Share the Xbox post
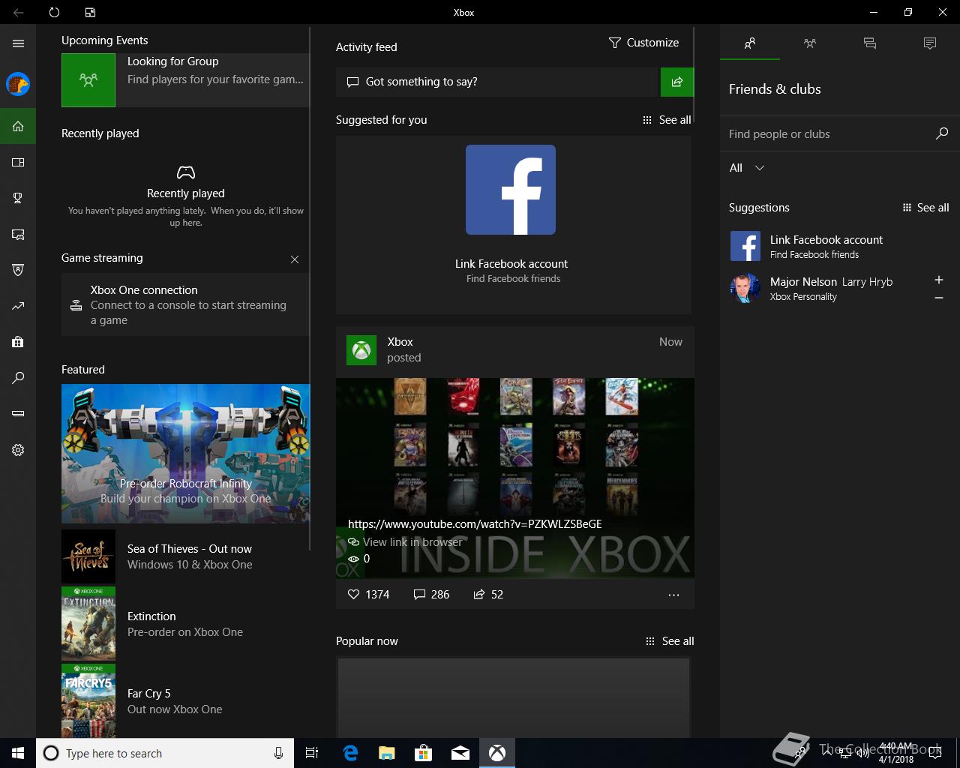The image size is (960, 768). tap(488, 595)
